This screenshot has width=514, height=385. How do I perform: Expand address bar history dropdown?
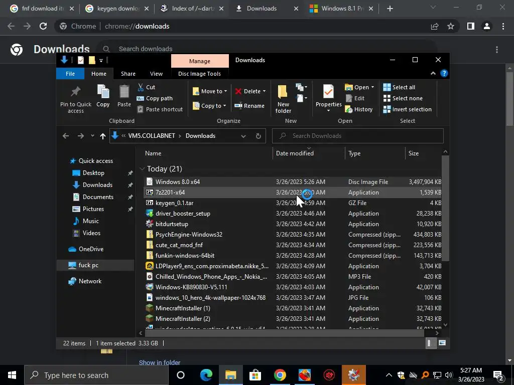coord(243,136)
